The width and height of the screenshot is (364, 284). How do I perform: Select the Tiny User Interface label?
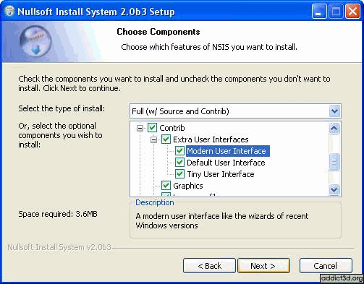click(221, 174)
